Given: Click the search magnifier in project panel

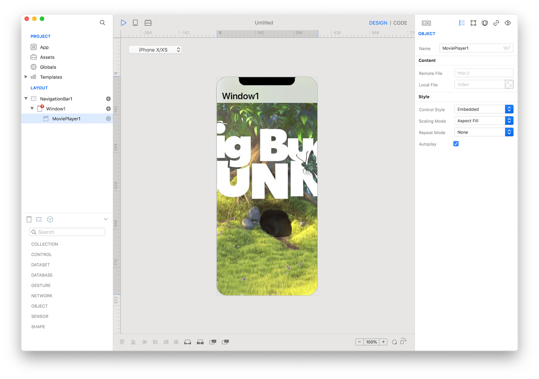Looking at the screenshot, I should pyautogui.click(x=102, y=23).
